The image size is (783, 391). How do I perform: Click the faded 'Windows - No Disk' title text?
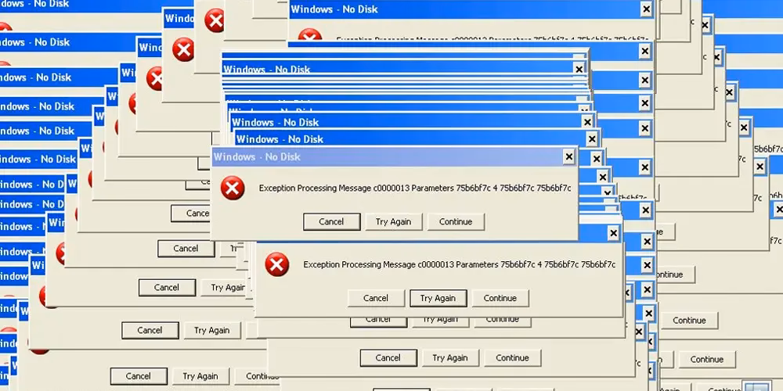pos(257,157)
